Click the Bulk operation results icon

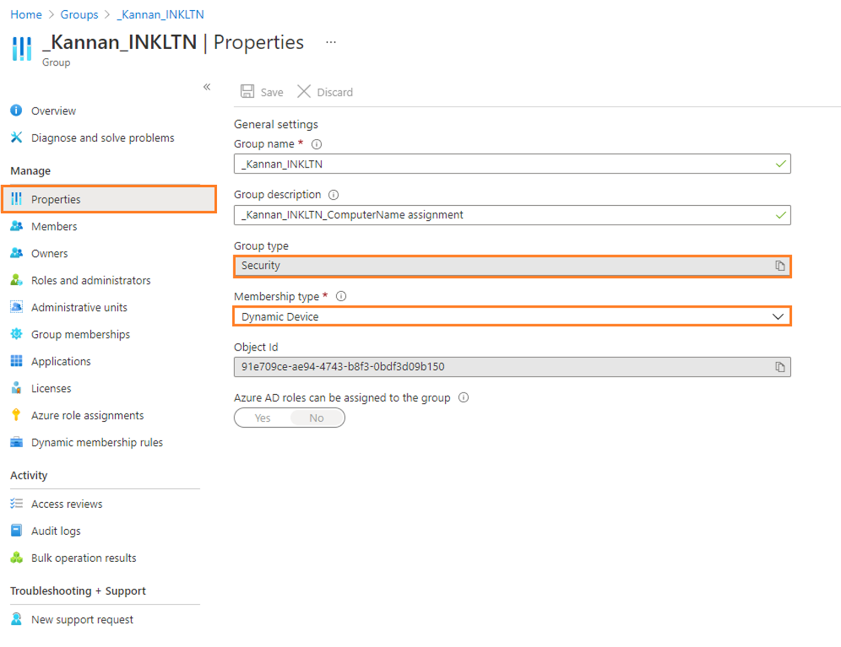click(16, 558)
